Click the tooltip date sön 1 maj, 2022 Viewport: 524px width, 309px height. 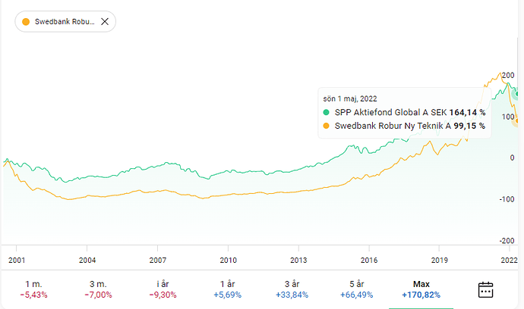pos(350,98)
